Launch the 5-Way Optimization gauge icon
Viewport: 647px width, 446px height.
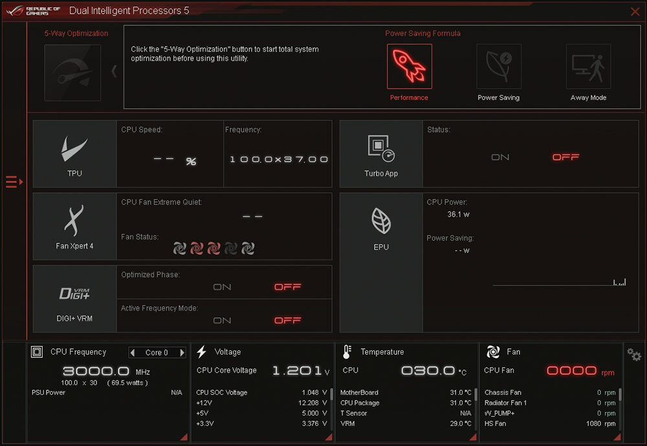(x=72, y=72)
